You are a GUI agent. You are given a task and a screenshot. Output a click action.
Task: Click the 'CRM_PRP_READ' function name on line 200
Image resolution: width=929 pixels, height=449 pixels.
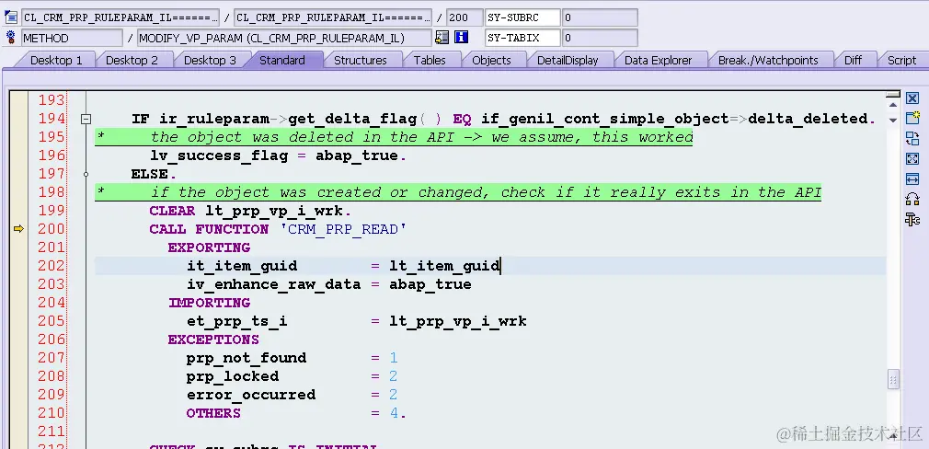[343, 229]
